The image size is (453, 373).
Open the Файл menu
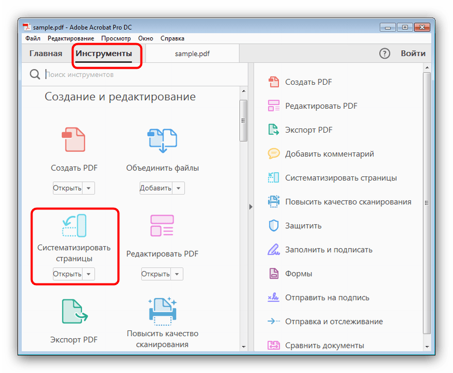(32, 38)
